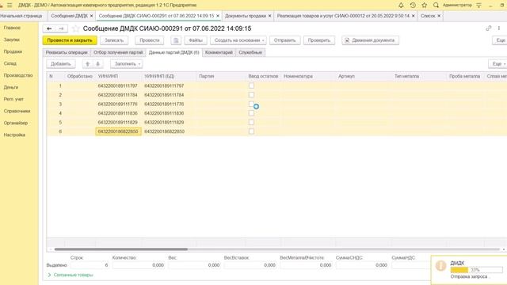This screenshot has width=507, height=285.
Task: Open the history clock icon
Action: [x=413, y=6]
